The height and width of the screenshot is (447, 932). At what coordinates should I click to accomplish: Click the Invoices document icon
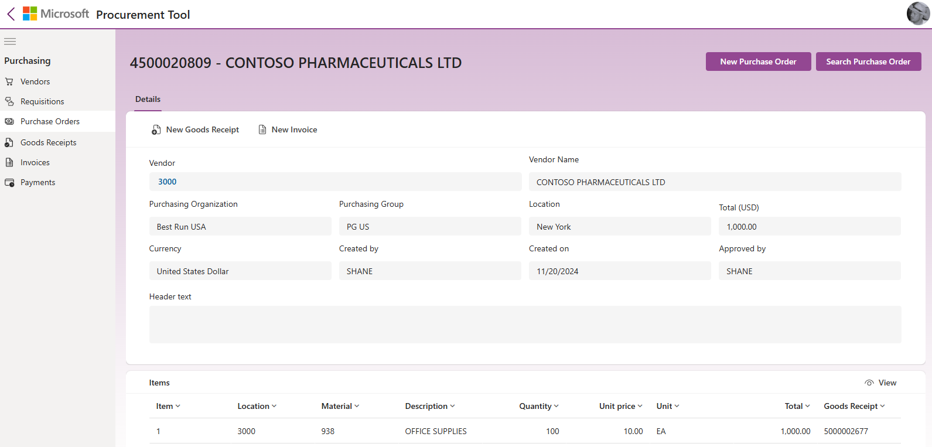[x=9, y=162]
